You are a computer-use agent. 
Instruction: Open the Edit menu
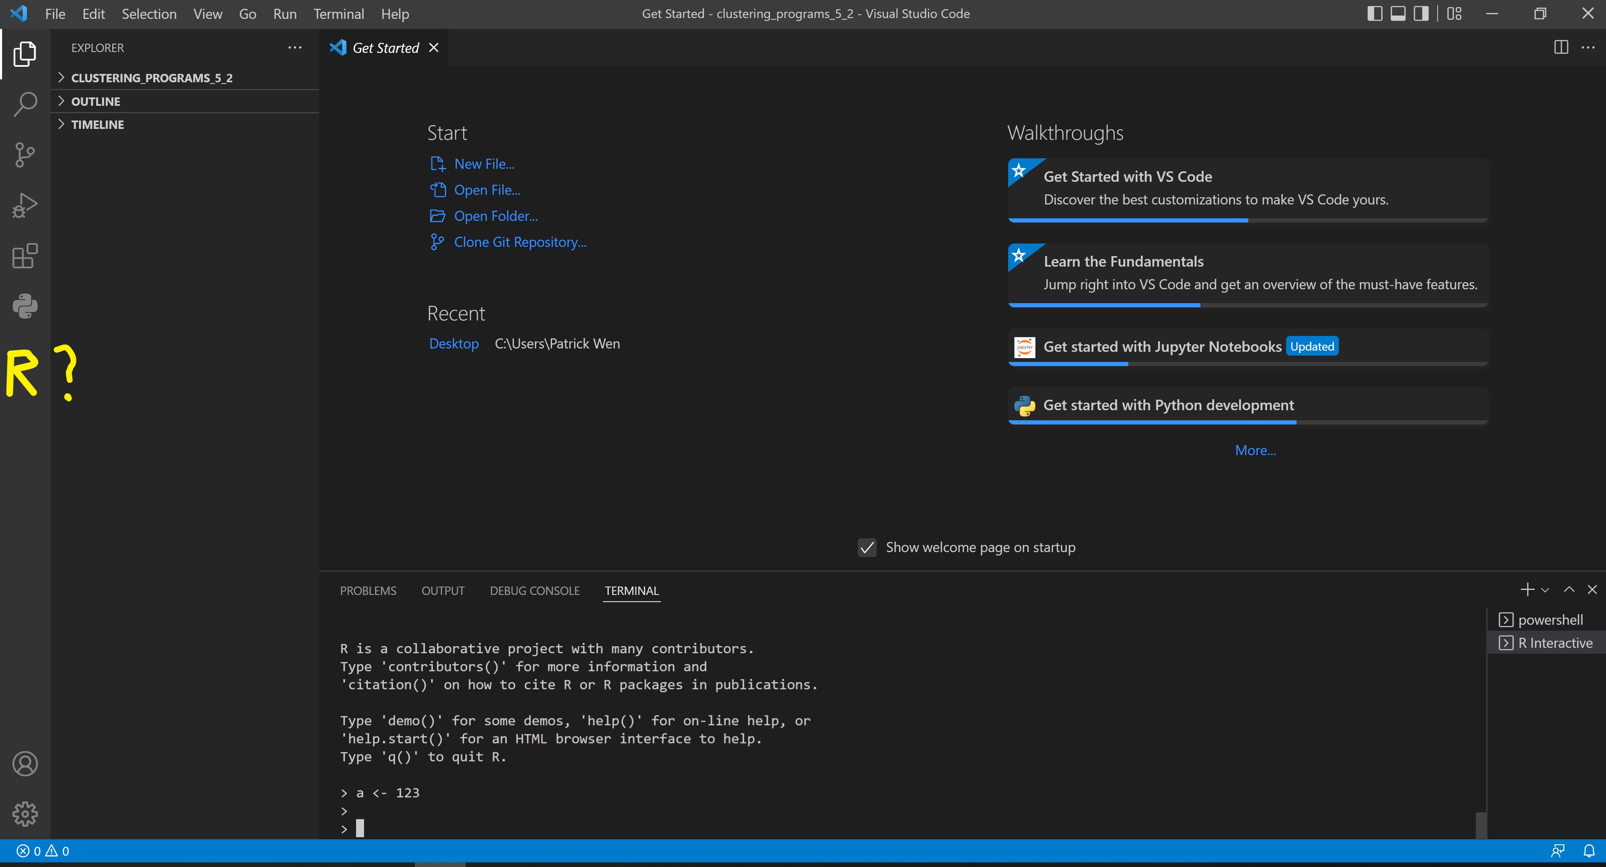click(x=94, y=14)
